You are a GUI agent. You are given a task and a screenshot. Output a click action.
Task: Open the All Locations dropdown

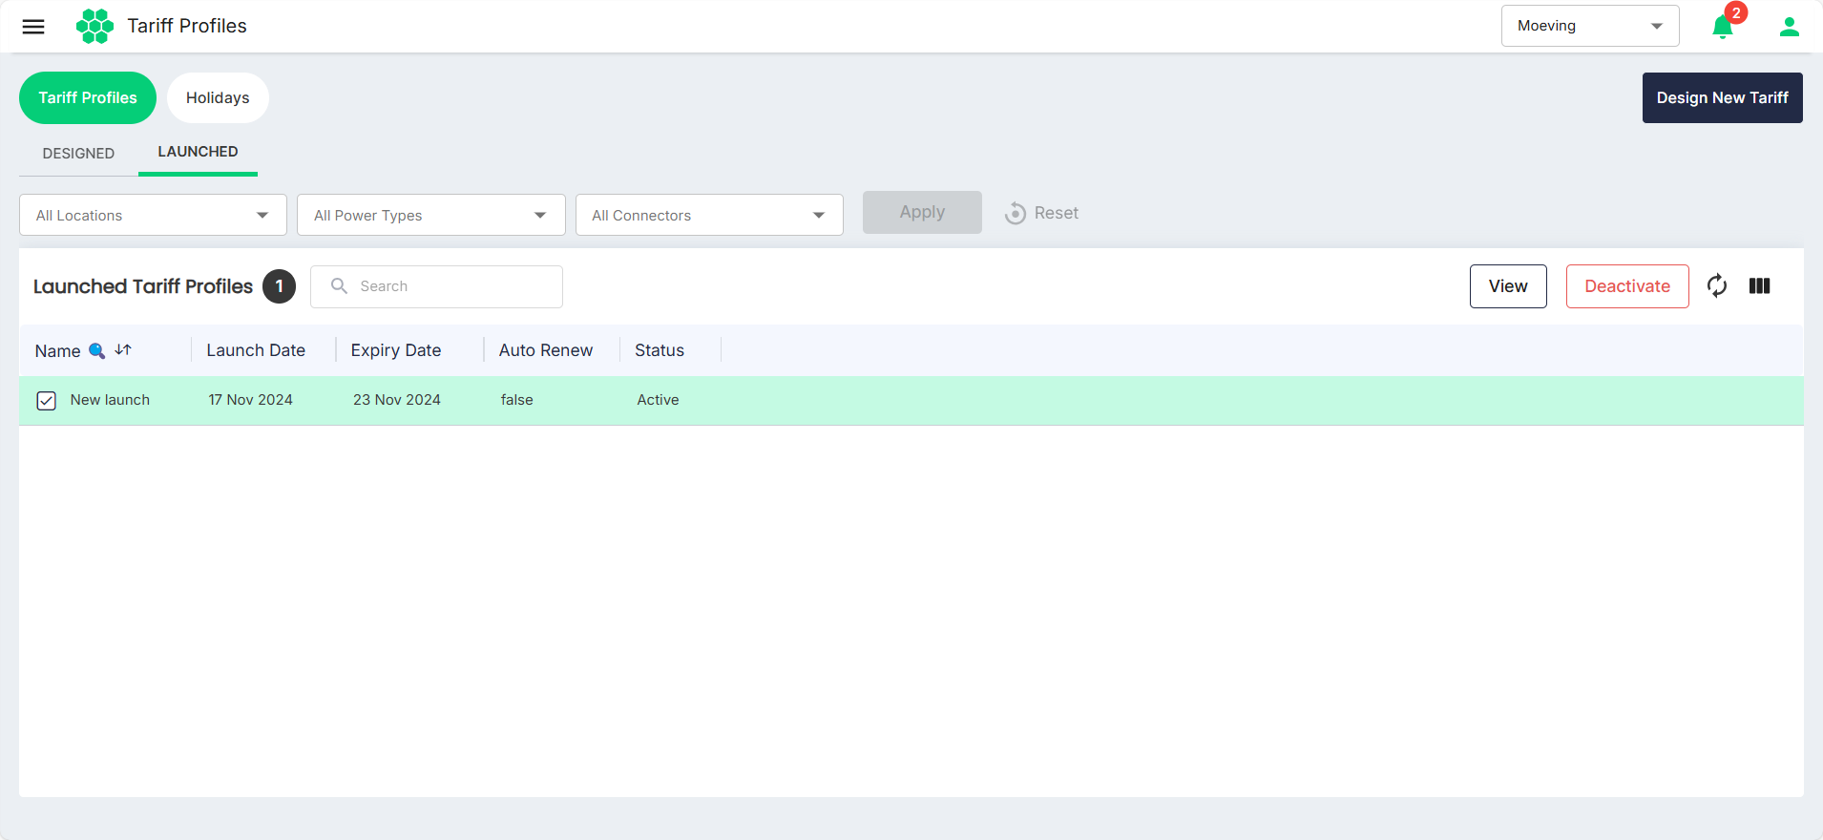153,215
